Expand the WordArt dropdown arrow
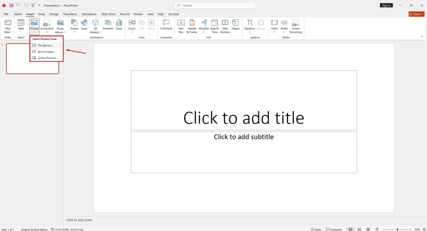Screen dimensions: 427x231 [x=203, y=32]
